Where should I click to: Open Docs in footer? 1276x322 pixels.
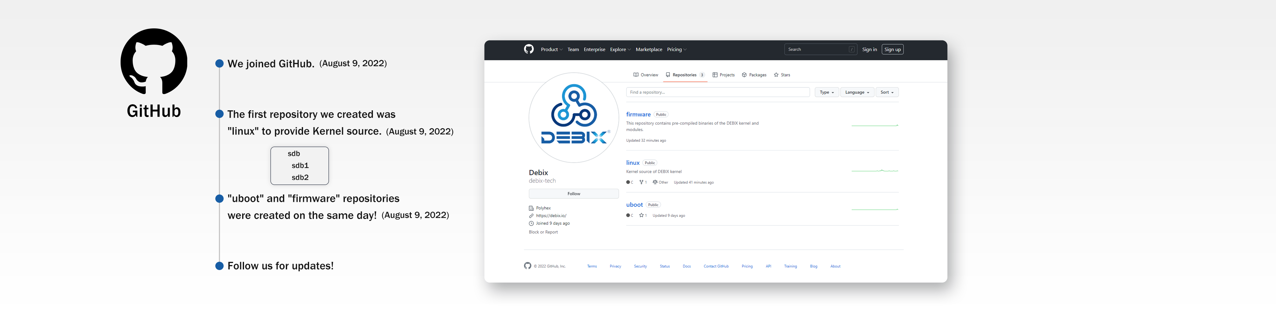(x=686, y=267)
